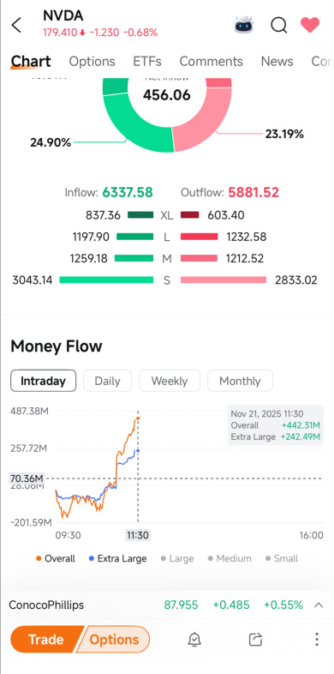
Task: Go back using the left arrow
Action: pos(16,25)
